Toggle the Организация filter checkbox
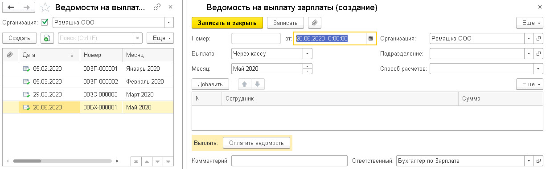The height and width of the screenshot is (169, 550). (45, 22)
